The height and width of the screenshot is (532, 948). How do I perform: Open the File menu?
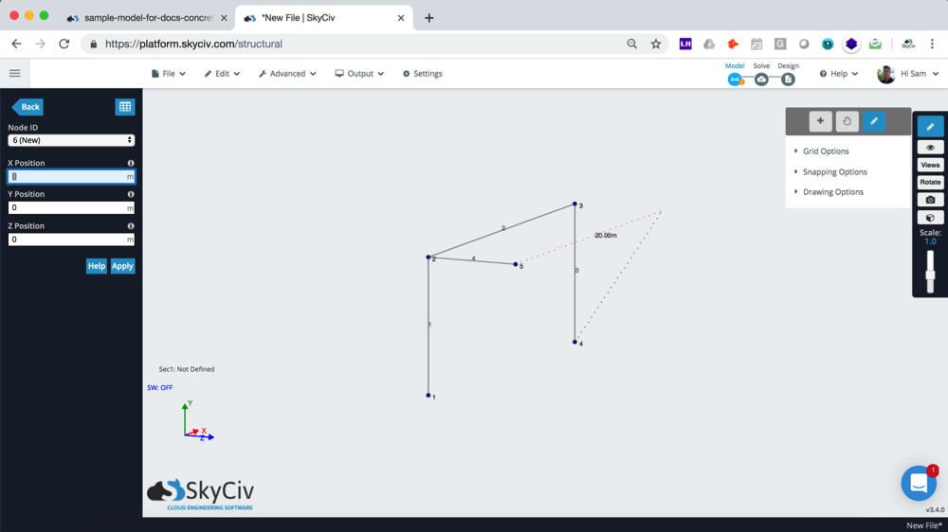pos(168,74)
